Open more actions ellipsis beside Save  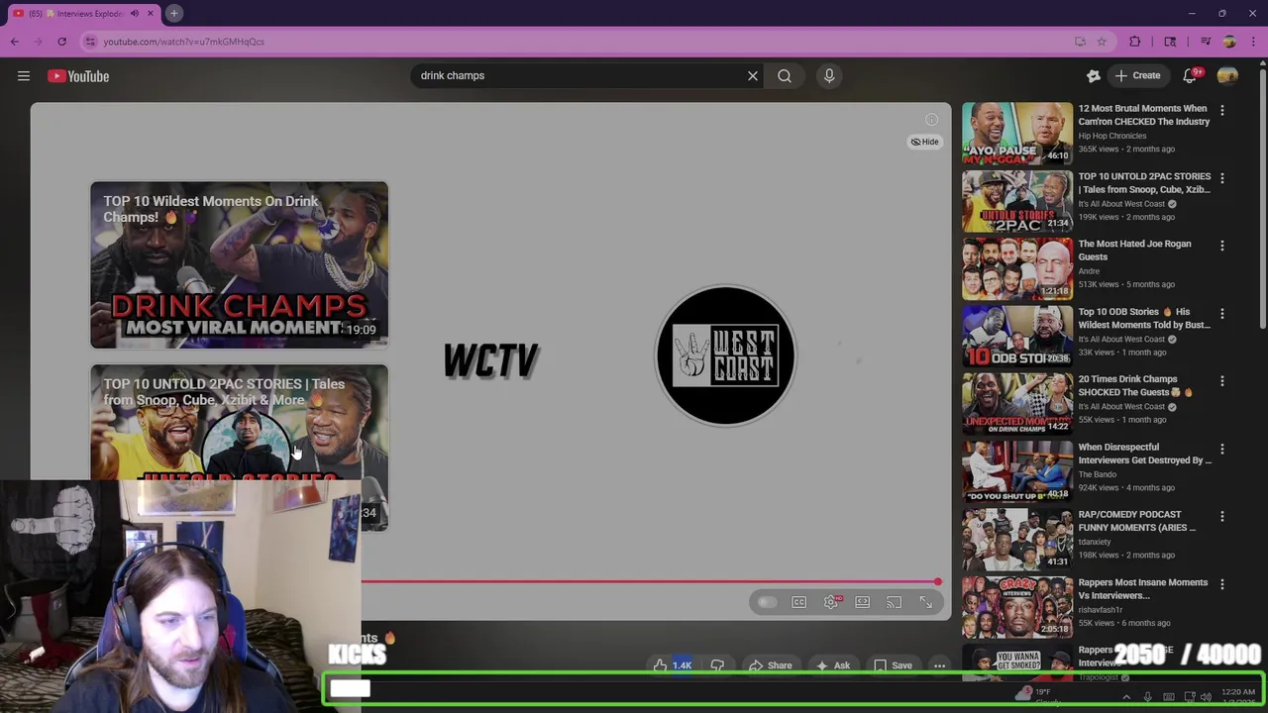point(939,665)
